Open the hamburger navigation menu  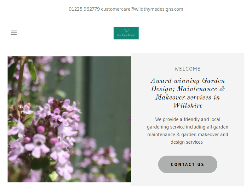[14, 33]
